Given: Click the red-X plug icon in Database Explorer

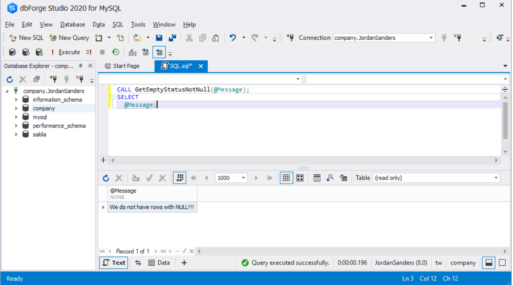Looking at the screenshot, I should pyautogui.click(x=80, y=79).
